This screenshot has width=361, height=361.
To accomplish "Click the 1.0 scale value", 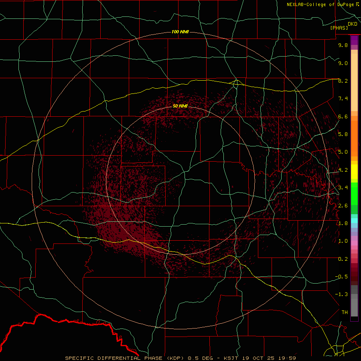I will 343,241.
